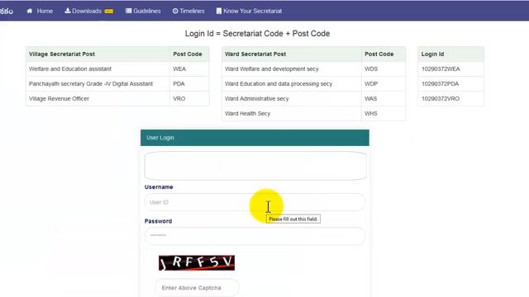Click the Home house icon
This screenshot has height=297, width=529.
30,11
